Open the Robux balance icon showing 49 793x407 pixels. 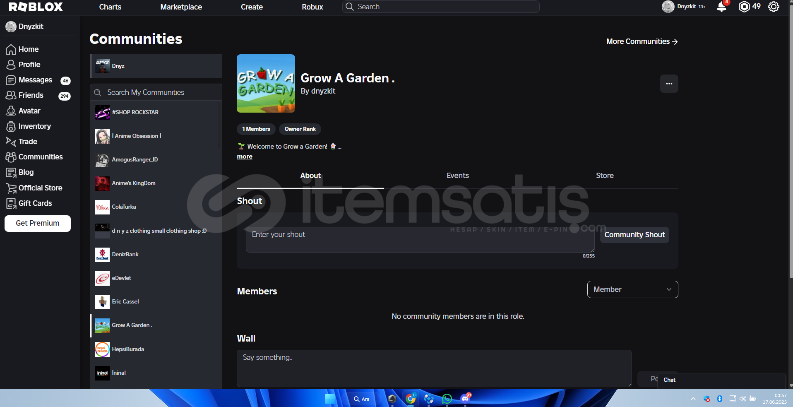click(744, 7)
